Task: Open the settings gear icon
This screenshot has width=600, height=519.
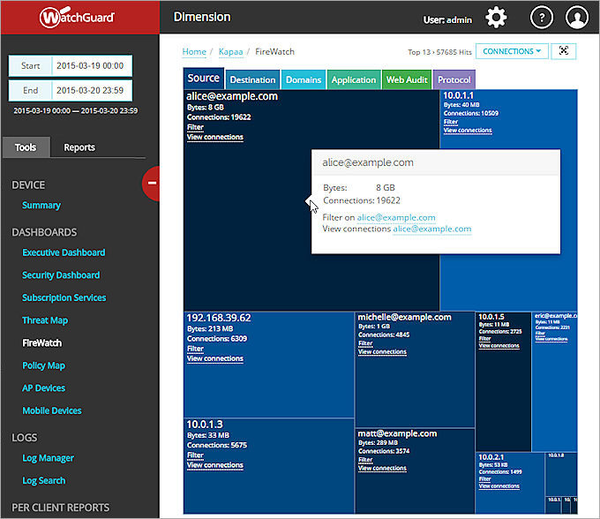Action: pos(497,18)
